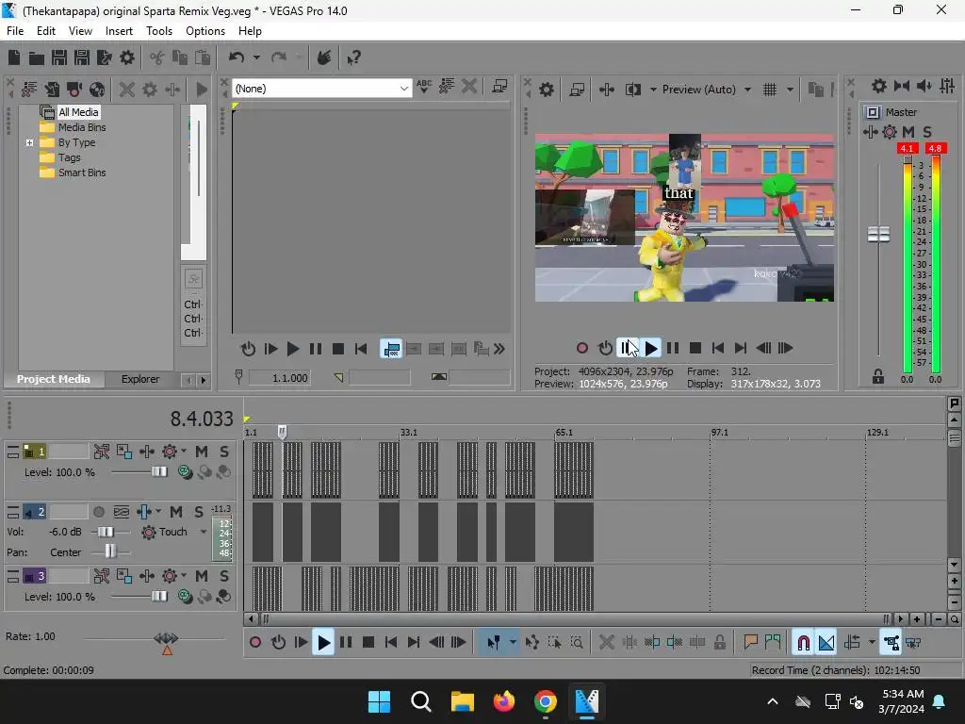Arm track 2 for record
The width and height of the screenshot is (965, 724).
(x=98, y=512)
